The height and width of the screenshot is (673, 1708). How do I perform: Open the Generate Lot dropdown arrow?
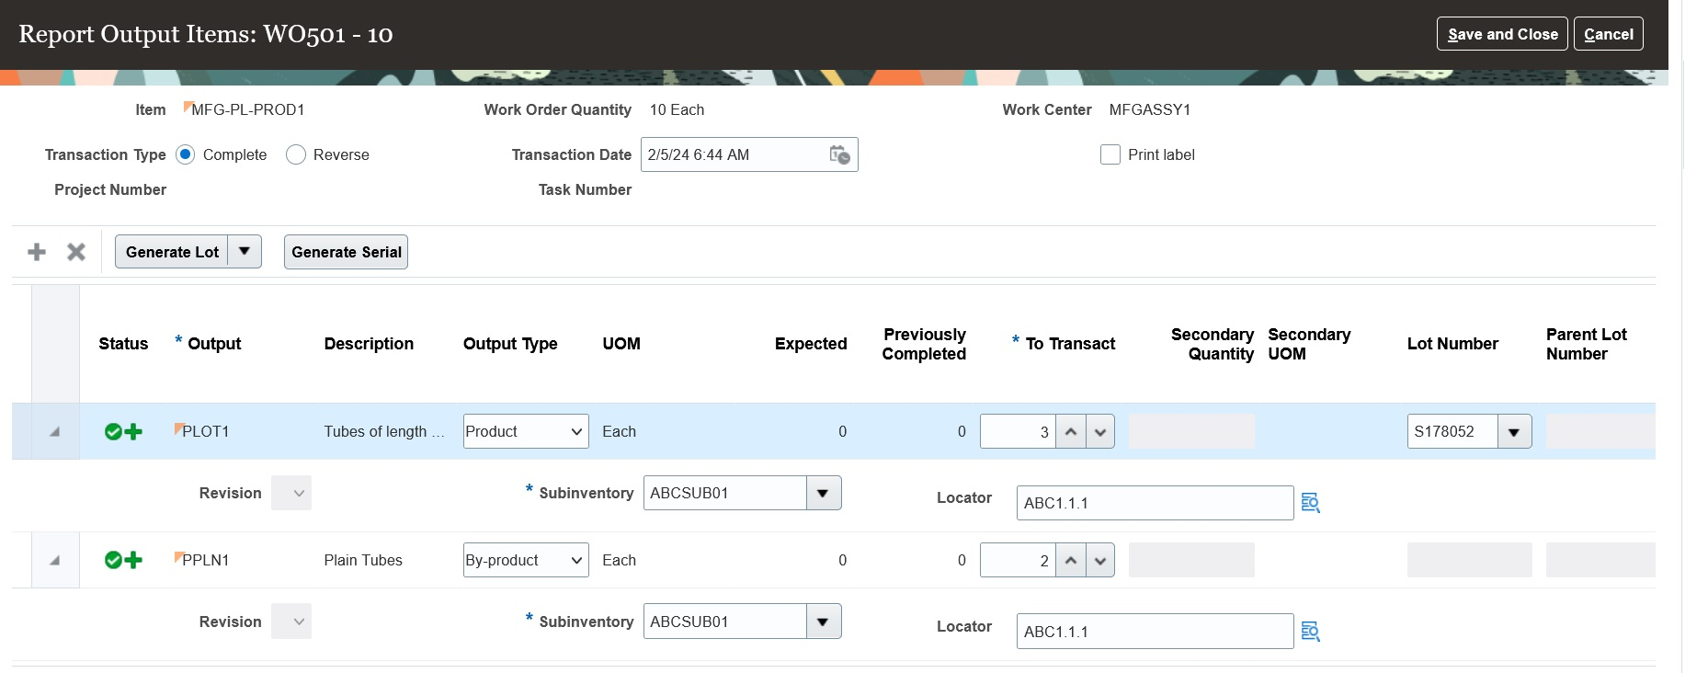click(x=245, y=252)
